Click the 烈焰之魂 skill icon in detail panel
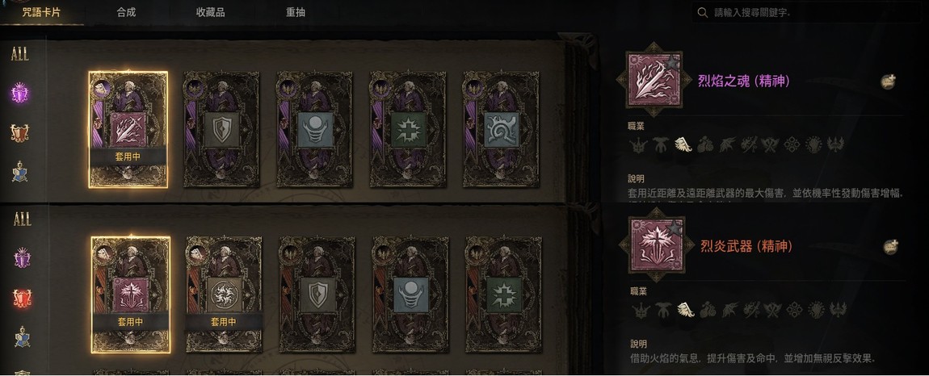Screen dimensions: 929x376 tap(654, 80)
